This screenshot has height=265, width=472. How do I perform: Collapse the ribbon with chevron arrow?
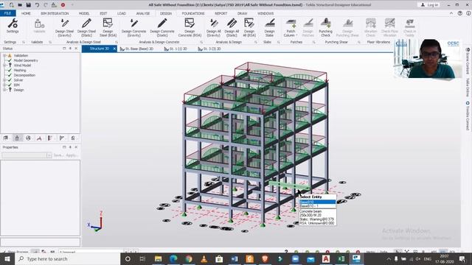(451, 13)
